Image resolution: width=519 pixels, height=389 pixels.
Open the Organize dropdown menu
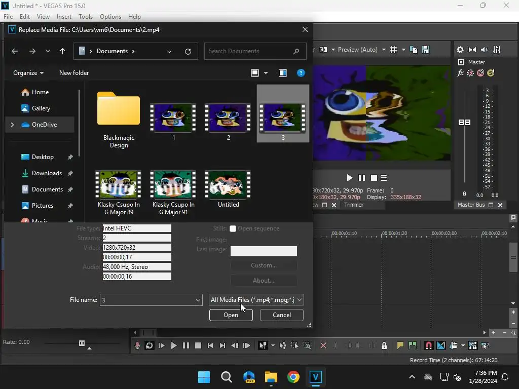click(x=28, y=73)
